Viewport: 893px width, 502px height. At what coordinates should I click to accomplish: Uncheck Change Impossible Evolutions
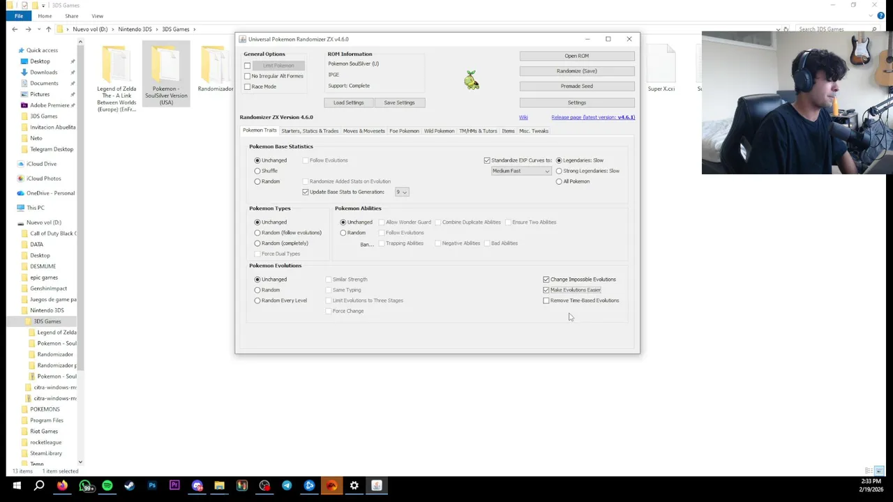coord(546,280)
